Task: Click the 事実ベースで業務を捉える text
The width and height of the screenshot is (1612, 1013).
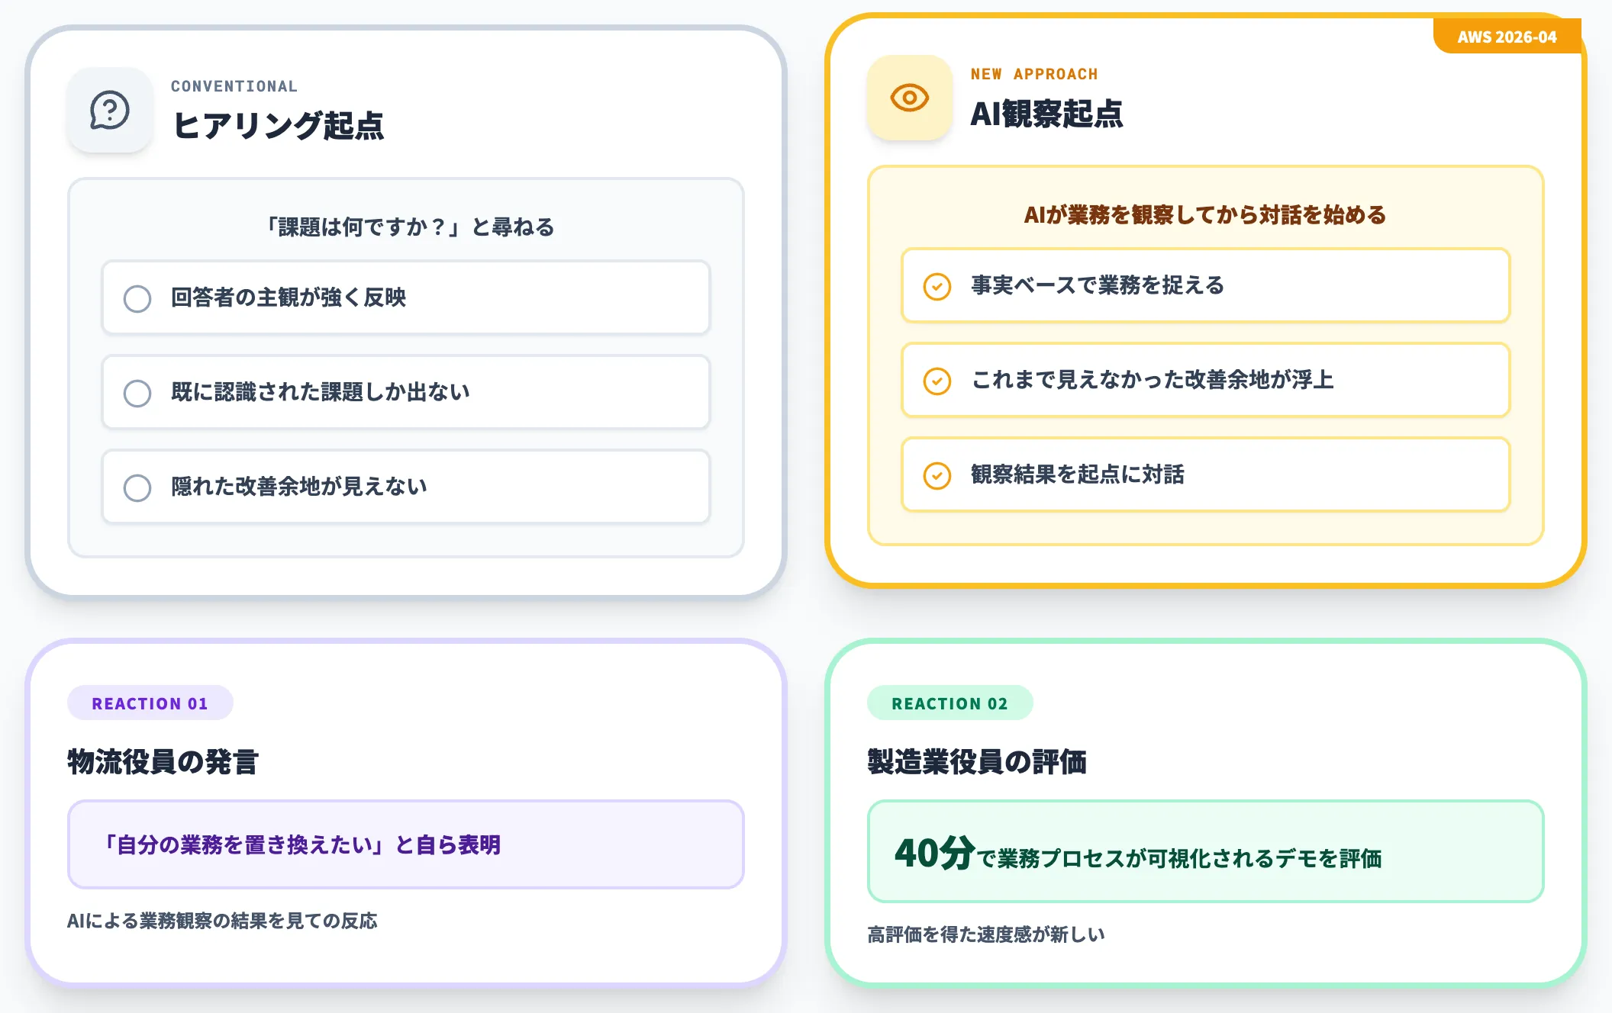Action: [1098, 285]
